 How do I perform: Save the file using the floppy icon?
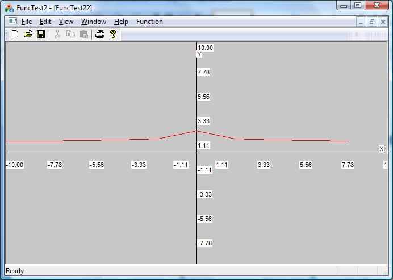point(41,34)
